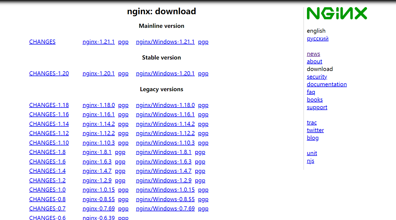Image resolution: width=396 pixels, height=220 pixels.
Task: Open the faq page
Action: pyautogui.click(x=311, y=92)
